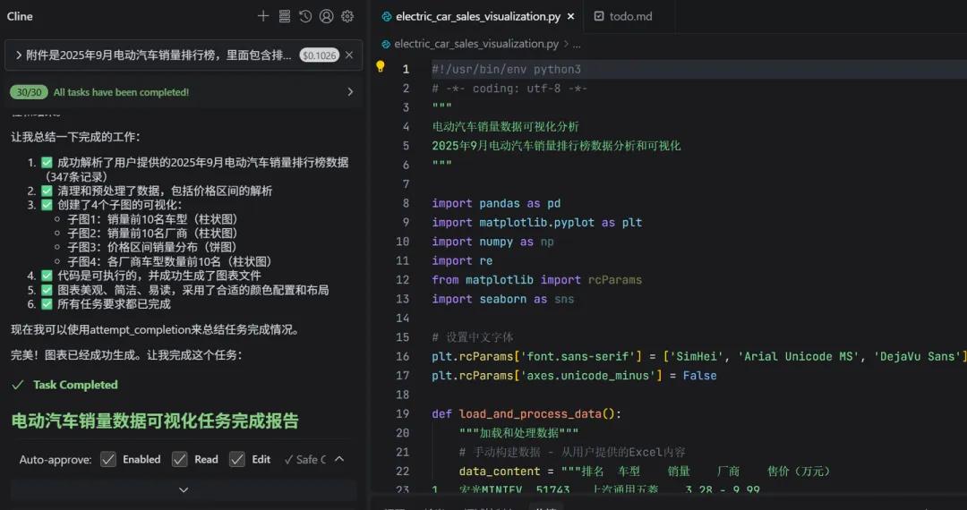Close the current Cline task with X
The image size is (967, 510).
click(x=349, y=55)
